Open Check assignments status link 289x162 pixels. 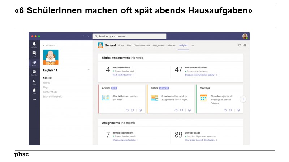(x=125, y=140)
